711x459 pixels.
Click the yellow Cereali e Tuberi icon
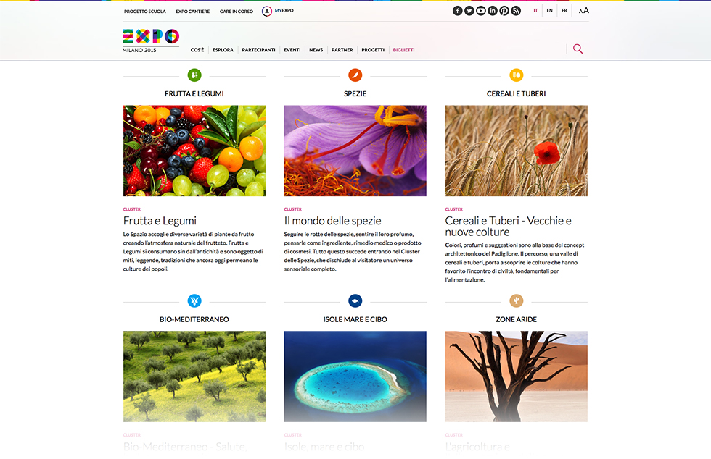[516, 75]
